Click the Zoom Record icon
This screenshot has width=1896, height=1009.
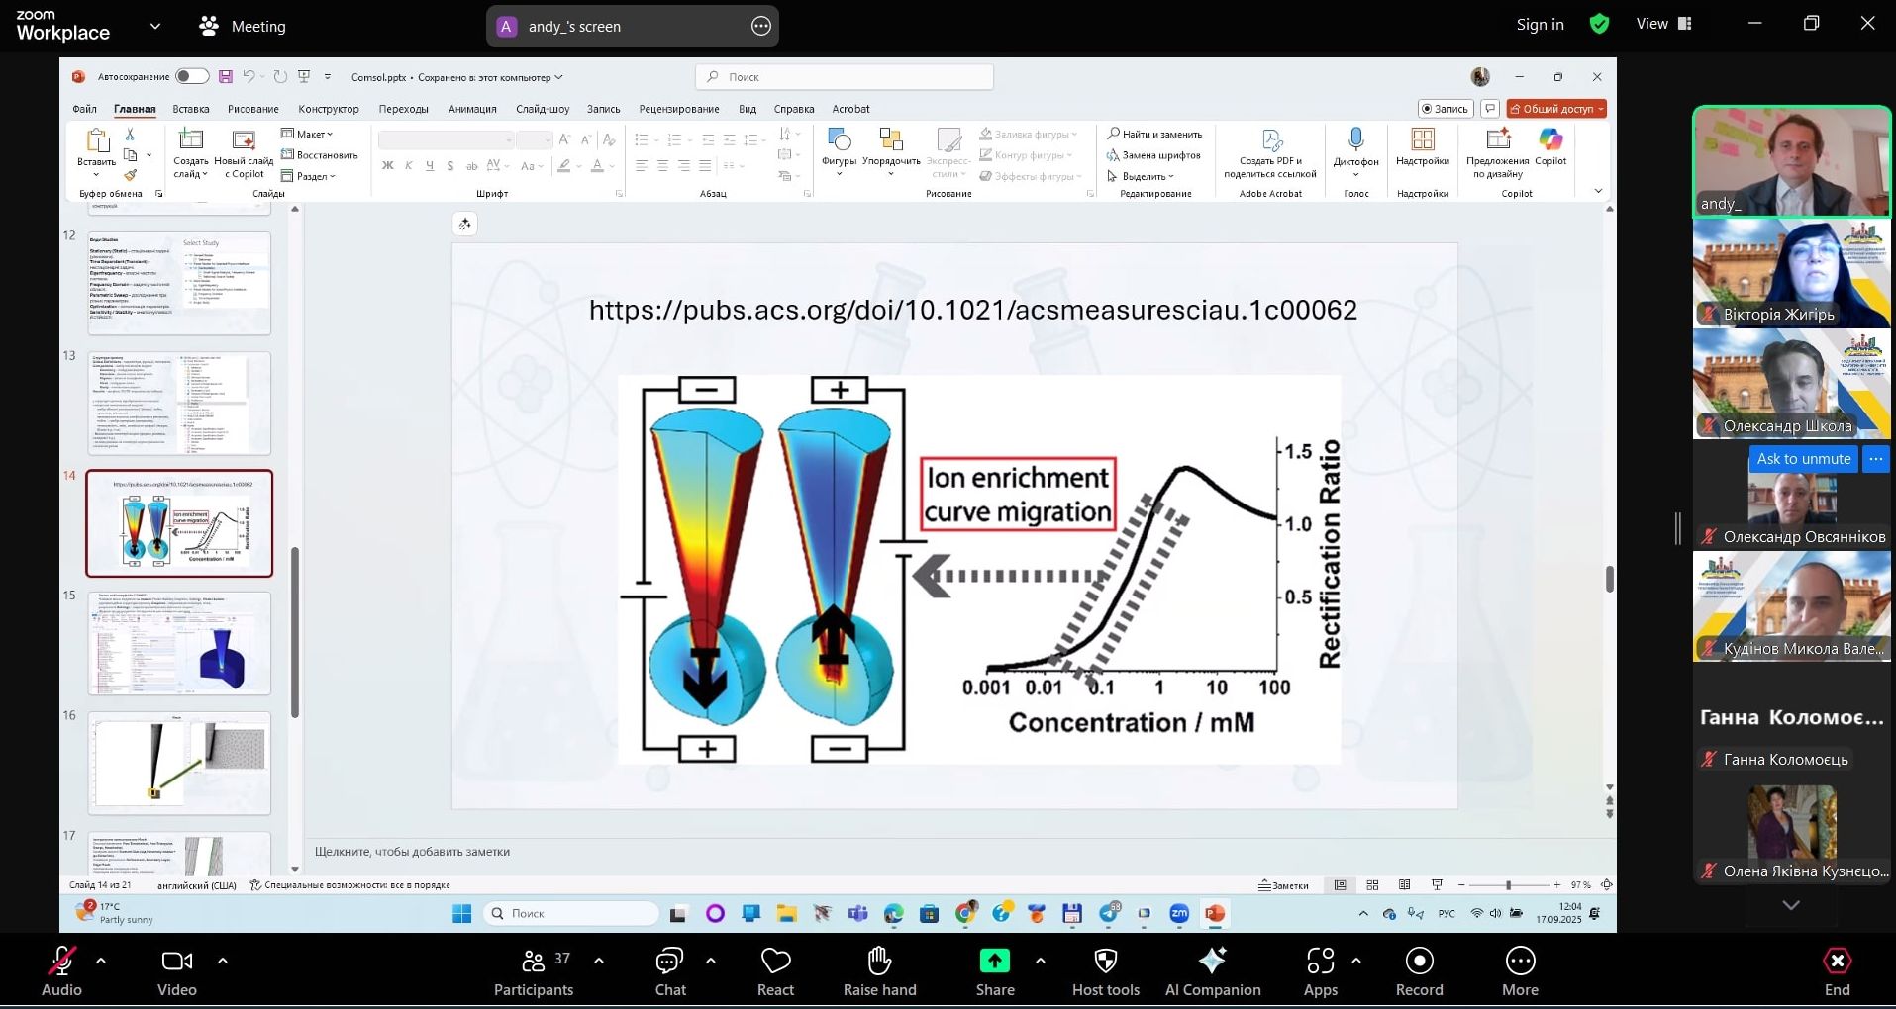[x=1419, y=961]
